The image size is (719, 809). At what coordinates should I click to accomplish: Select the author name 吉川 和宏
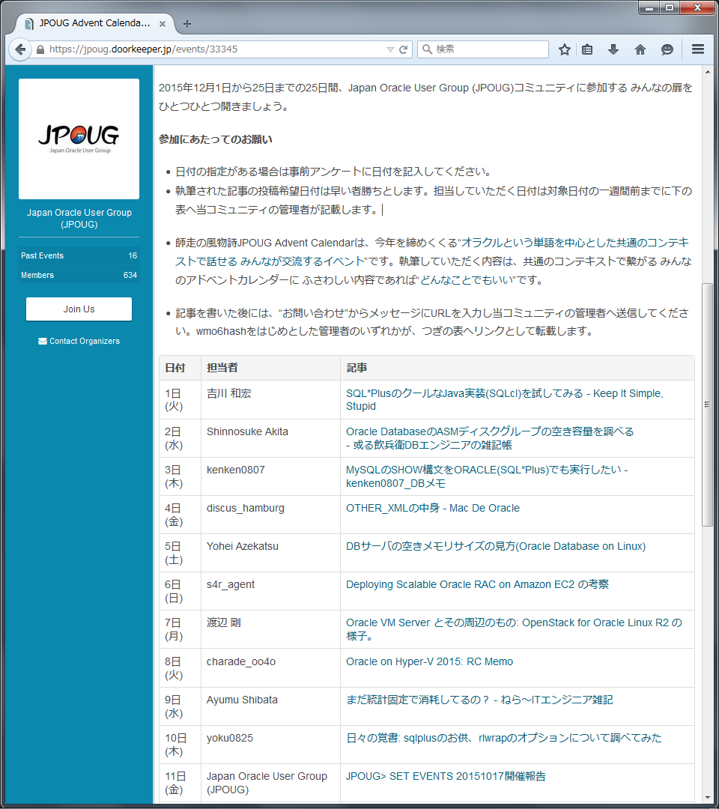(229, 393)
